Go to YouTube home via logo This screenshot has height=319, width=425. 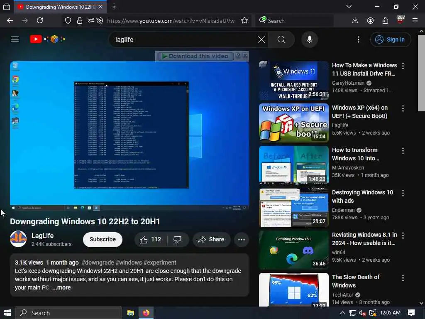click(47, 39)
